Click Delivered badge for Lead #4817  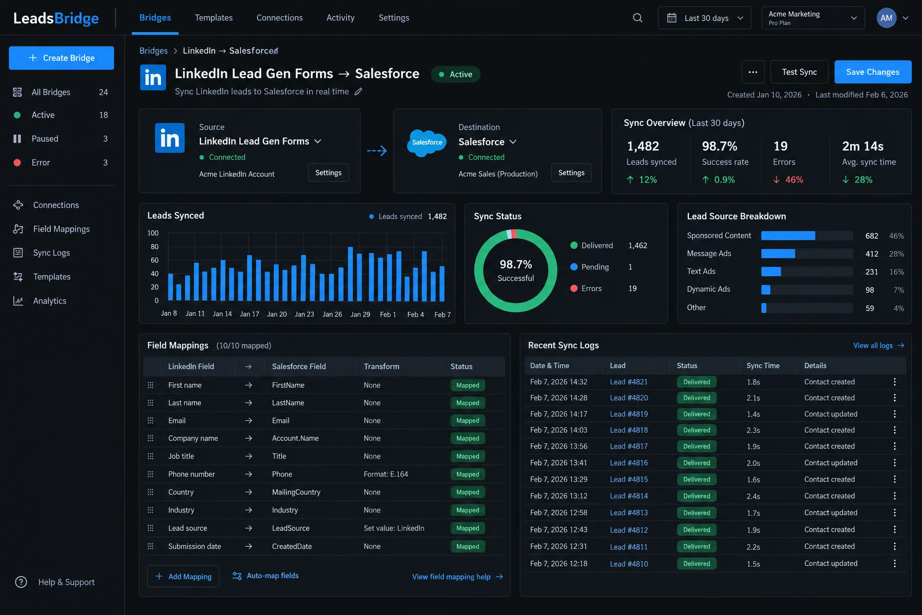[697, 446]
